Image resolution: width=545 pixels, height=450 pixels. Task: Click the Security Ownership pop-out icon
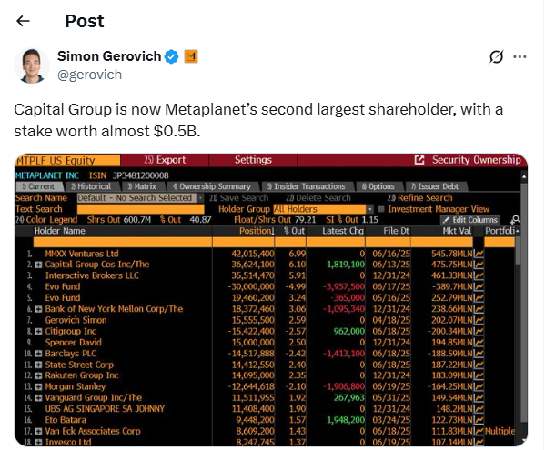tap(419, 160)
